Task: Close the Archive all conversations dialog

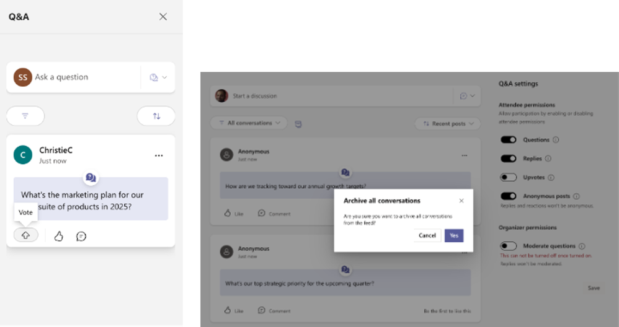Action: click(x=461, y=201)
